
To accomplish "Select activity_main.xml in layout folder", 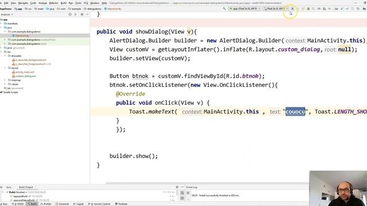I will (x=25, y=72).
